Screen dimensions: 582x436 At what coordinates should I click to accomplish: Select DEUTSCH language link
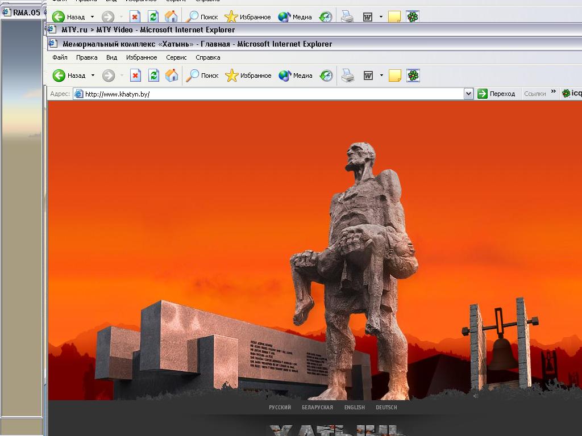pyautogui.click(x=386, y=408)
